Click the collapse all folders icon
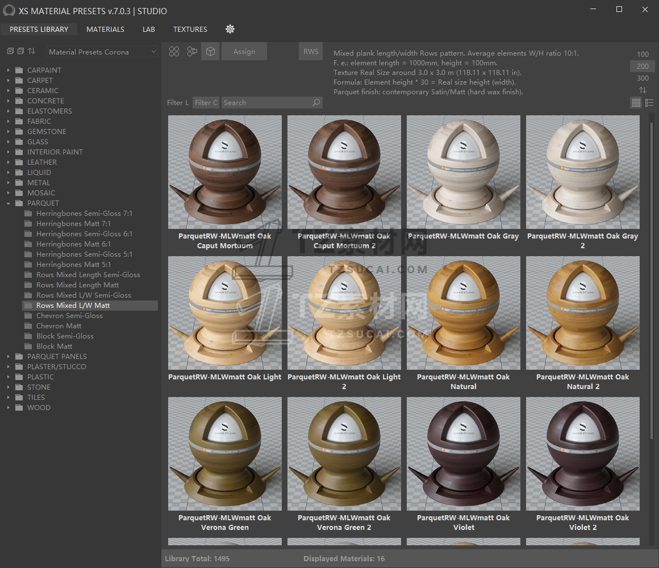This screenshot has height=568, width=659. point(20,51)
